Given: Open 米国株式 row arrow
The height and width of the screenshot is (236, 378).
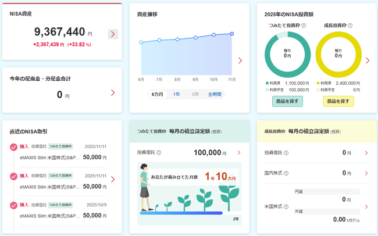Looking at the screenshot, I should click(366, 206).
